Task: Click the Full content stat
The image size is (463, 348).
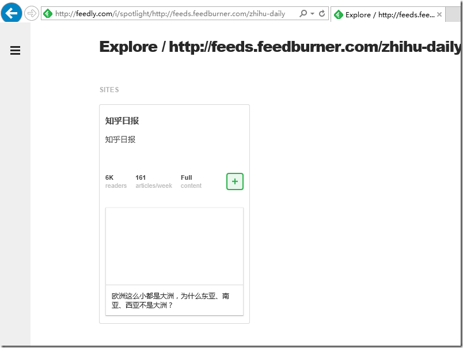Action: (x=191, y=181)
